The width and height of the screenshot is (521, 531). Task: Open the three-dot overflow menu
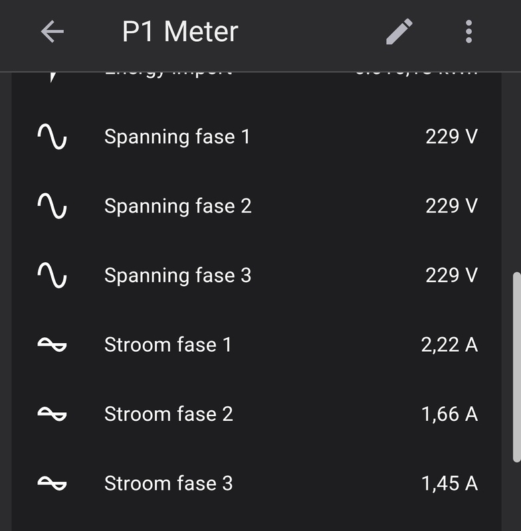469,31
